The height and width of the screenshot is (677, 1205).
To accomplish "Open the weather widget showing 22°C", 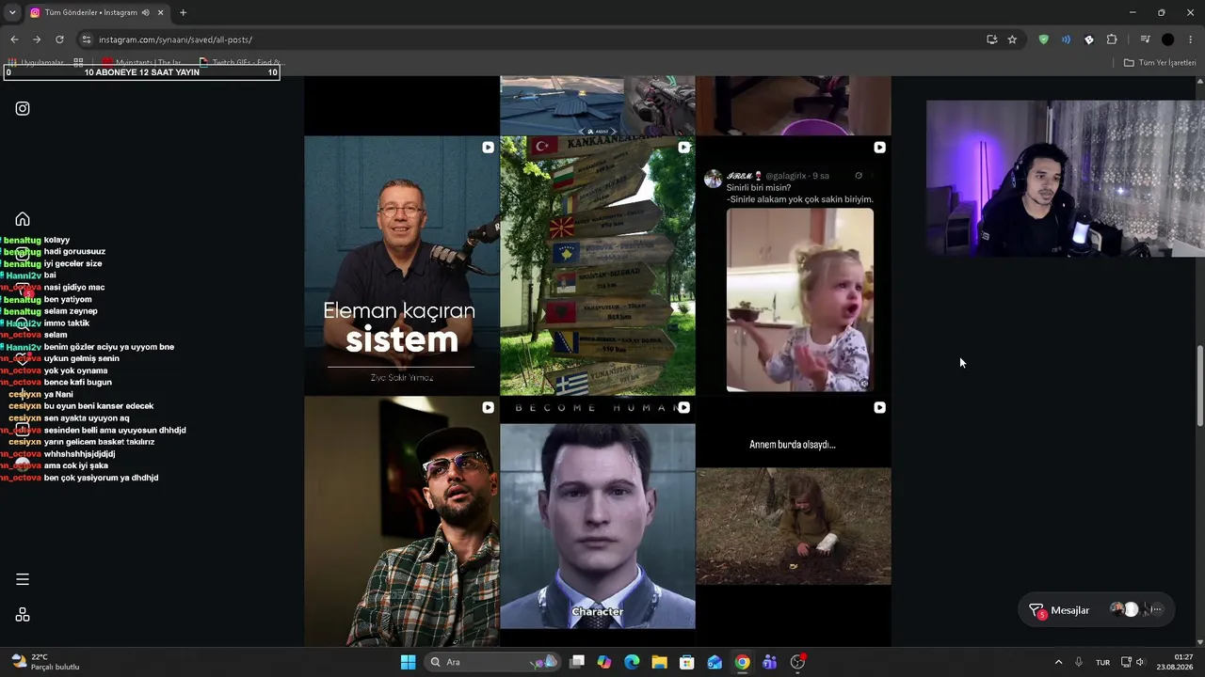I will (45, 662).
